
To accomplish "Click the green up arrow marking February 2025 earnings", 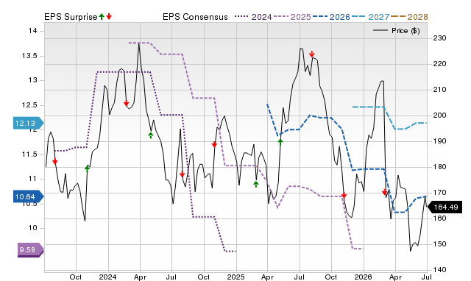I will pyautogui.click(x=255, y=184).
